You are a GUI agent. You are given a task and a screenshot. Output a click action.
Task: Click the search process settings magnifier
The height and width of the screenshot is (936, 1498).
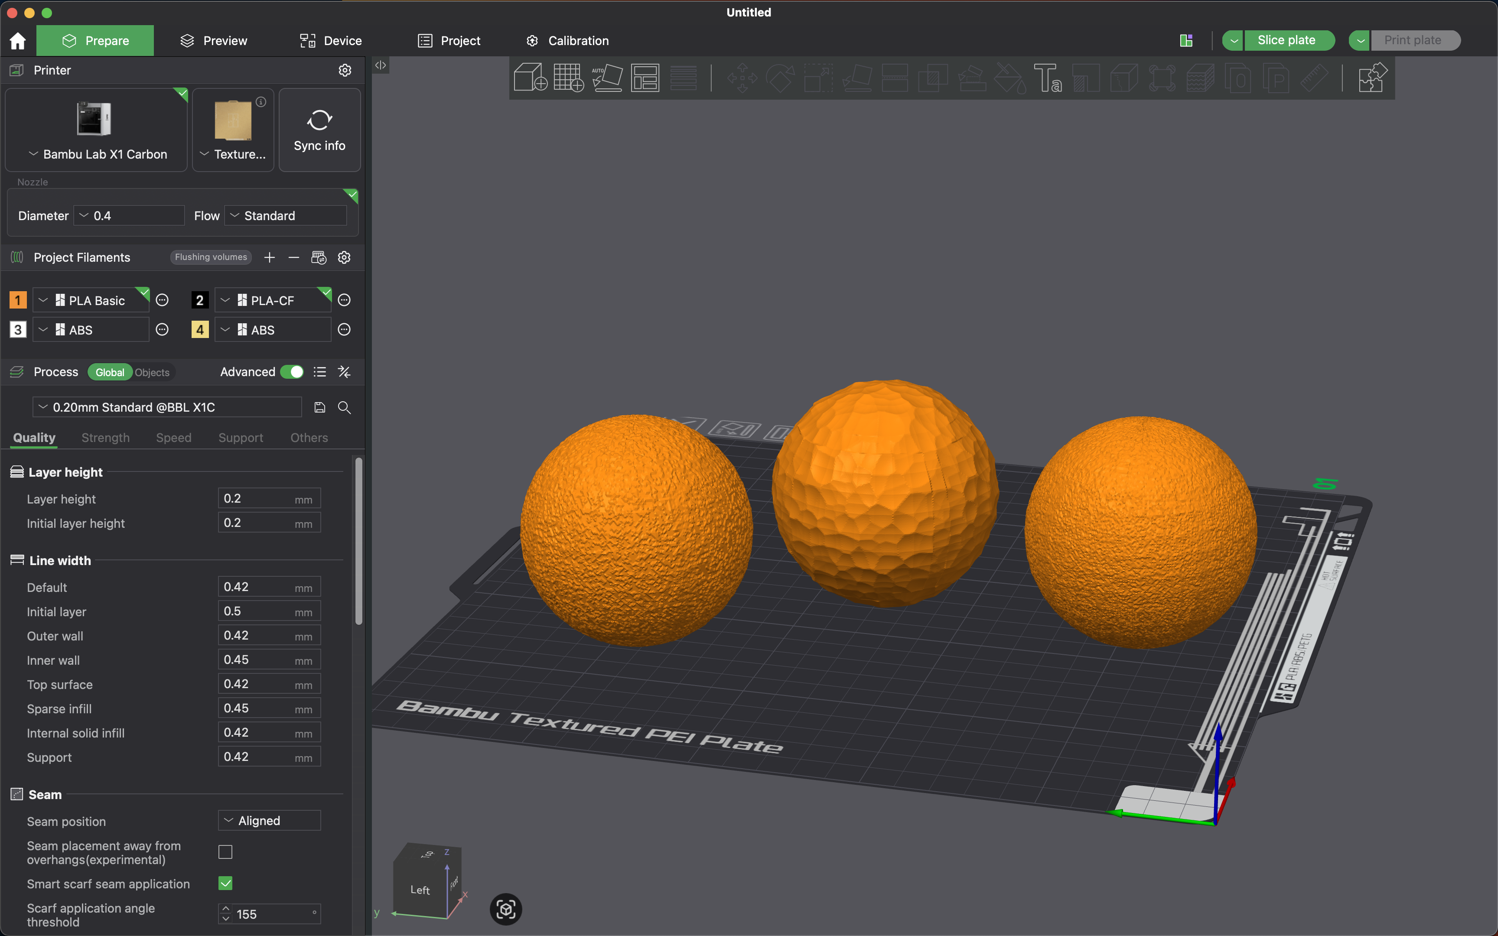coord(344,407)
